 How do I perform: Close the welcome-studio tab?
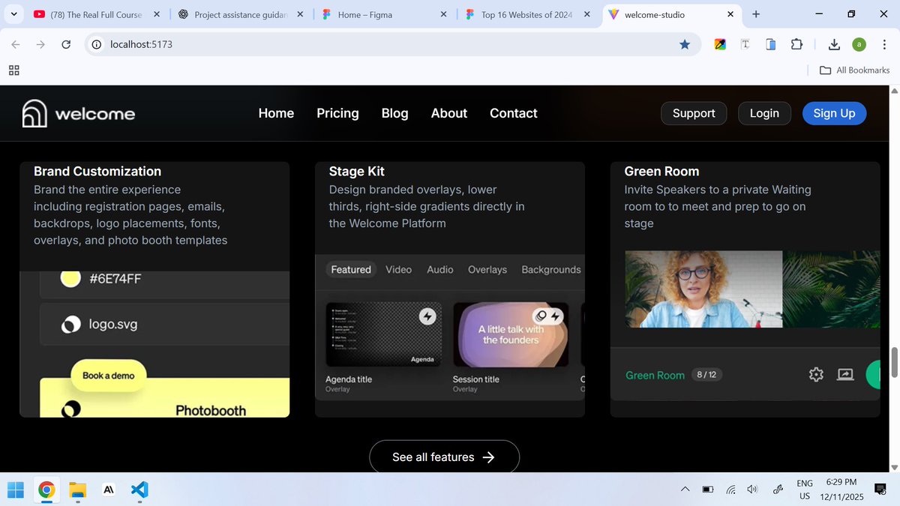click(x=730, y=14)
